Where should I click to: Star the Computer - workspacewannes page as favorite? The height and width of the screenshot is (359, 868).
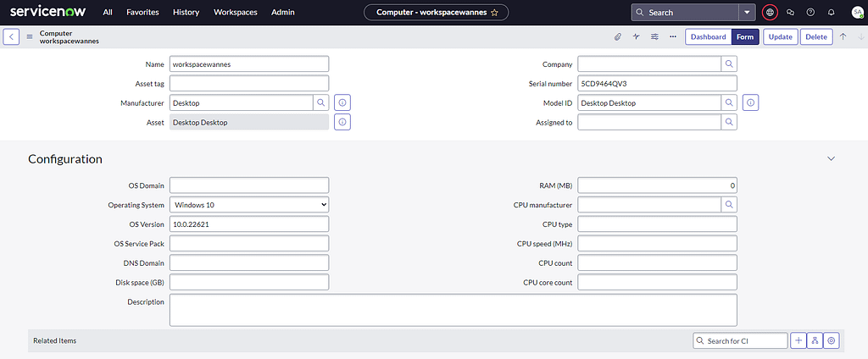494,13
